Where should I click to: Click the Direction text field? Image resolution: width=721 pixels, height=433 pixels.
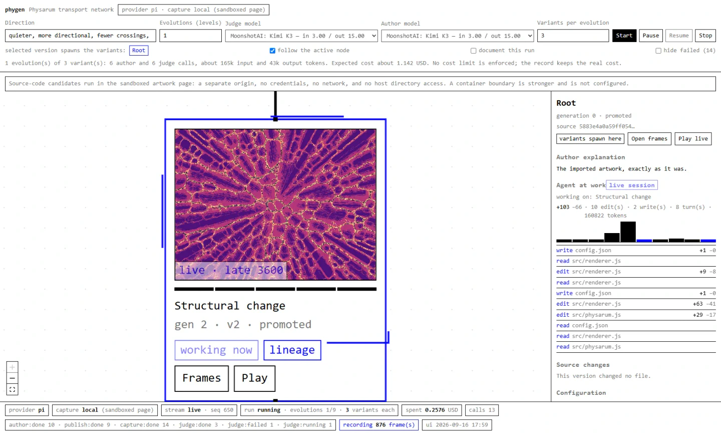[81, 36]
